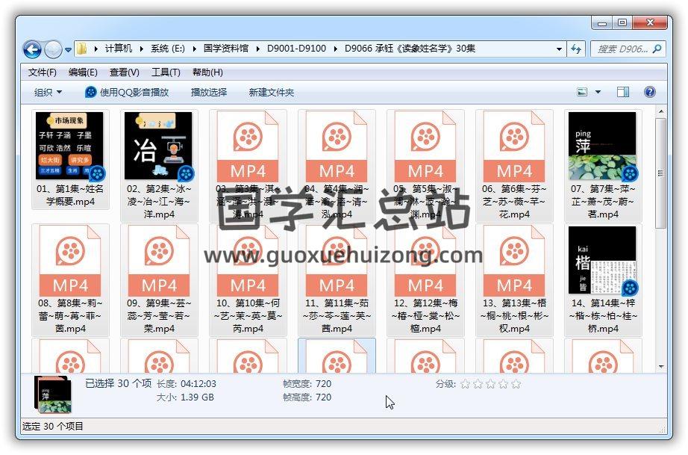Image resolution: width=688 pixels, height=455 pixels.
Task: Open 02、第2集 冰~凌~治 video file
Action: [158, 146]
